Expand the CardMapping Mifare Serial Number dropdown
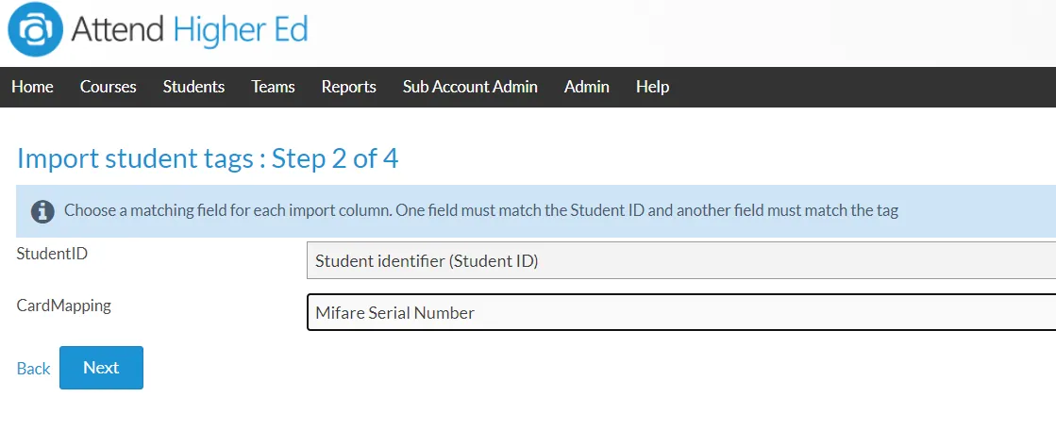 [x=680, y=312]
